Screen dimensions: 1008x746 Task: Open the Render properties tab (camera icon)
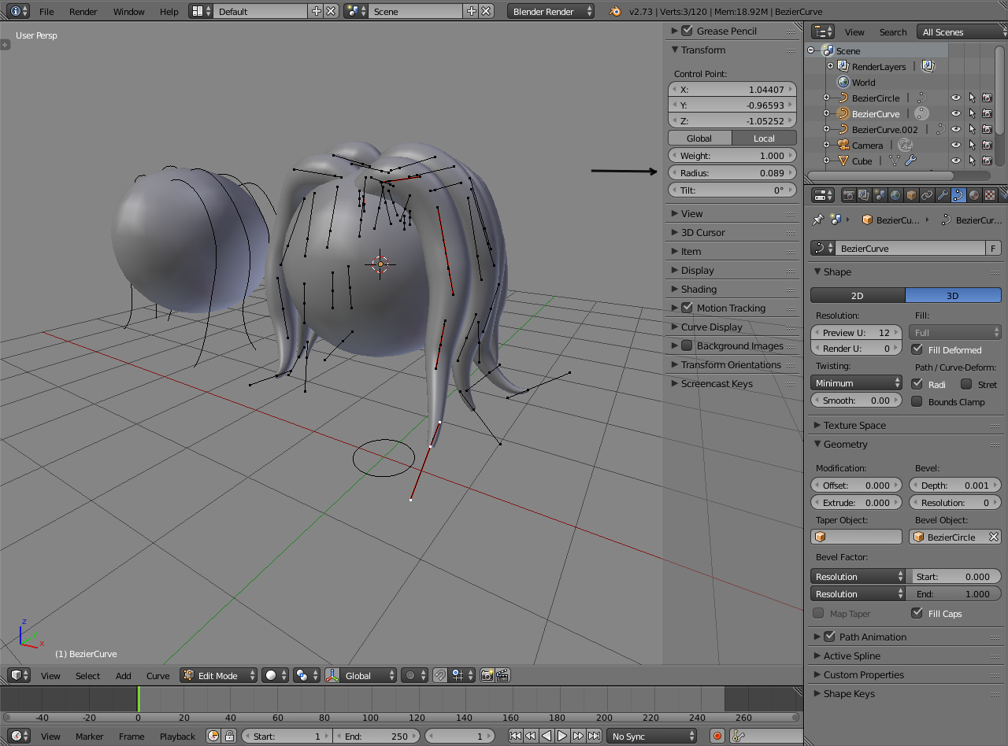[849, 195]
